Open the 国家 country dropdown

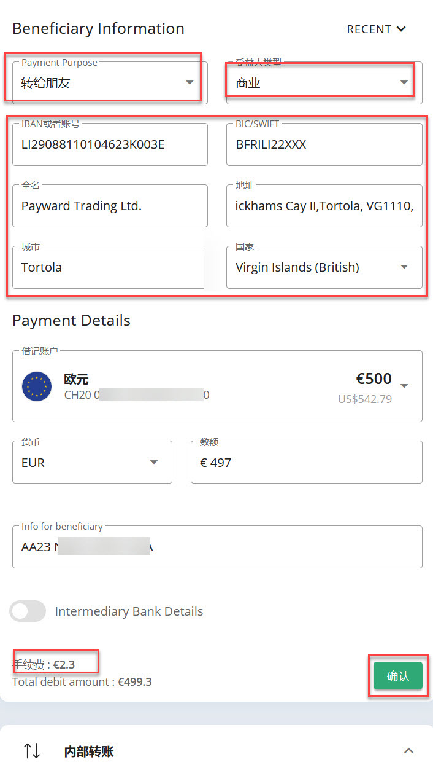click(324, 267)
